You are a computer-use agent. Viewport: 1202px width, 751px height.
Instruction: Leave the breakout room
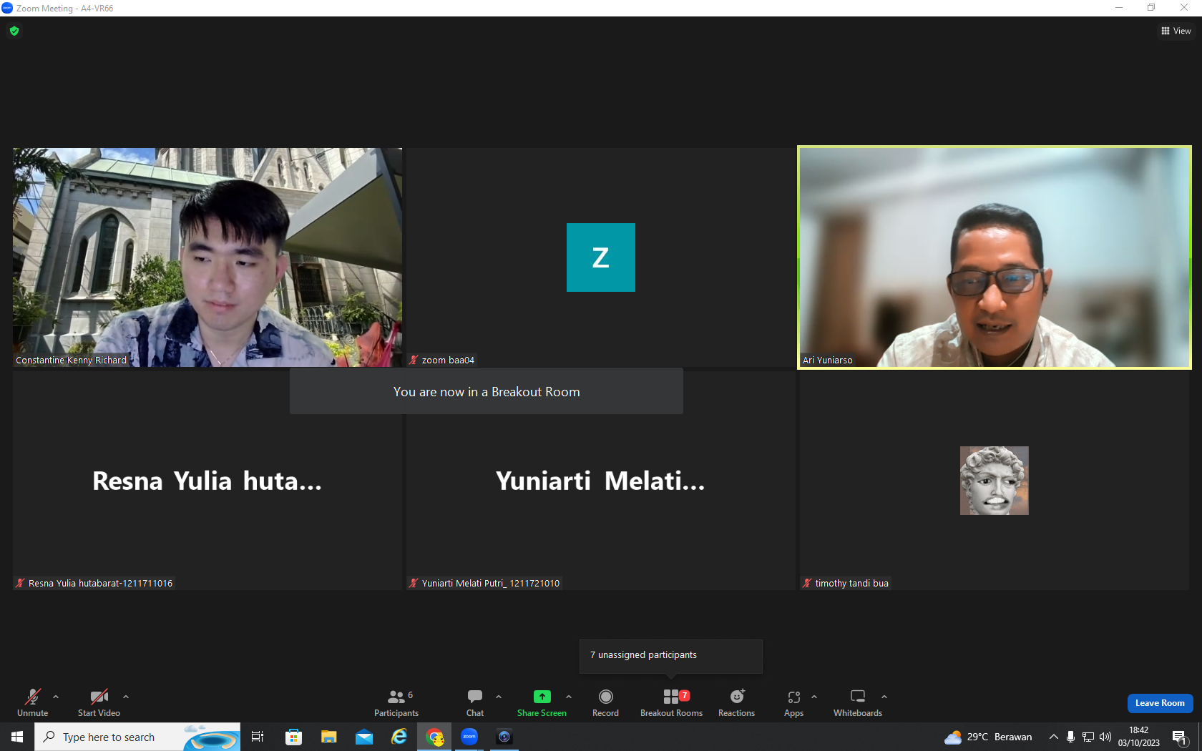(x=1160, y=703)
